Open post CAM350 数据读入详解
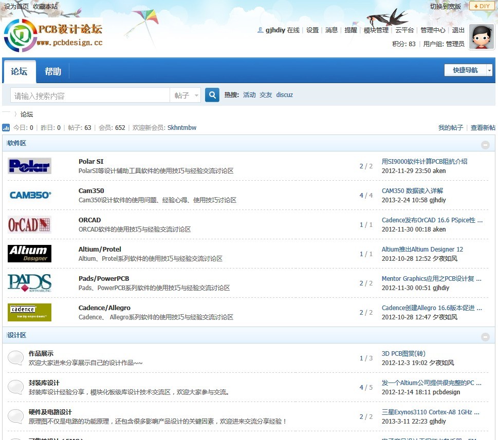 [x=412, y=190]
